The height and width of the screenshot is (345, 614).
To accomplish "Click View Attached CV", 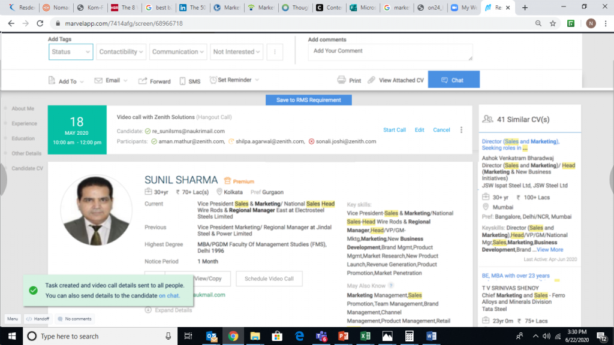I will [x=396, y=80].
